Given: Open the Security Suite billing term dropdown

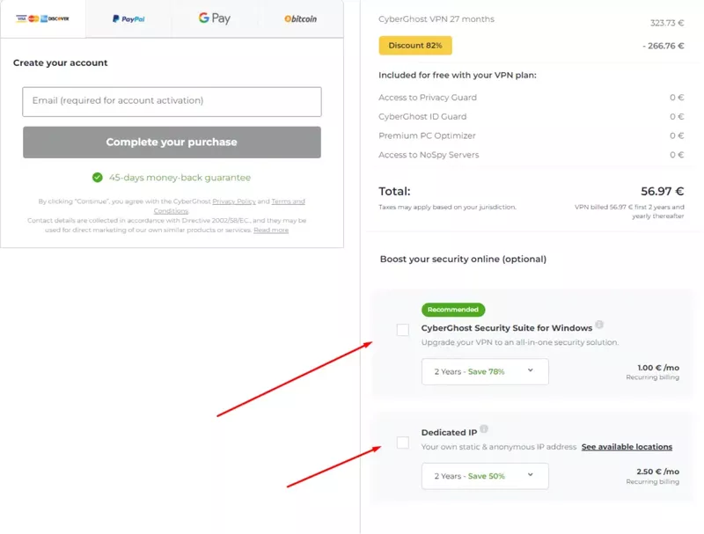Looking at the screenshot, I should 484,371.
